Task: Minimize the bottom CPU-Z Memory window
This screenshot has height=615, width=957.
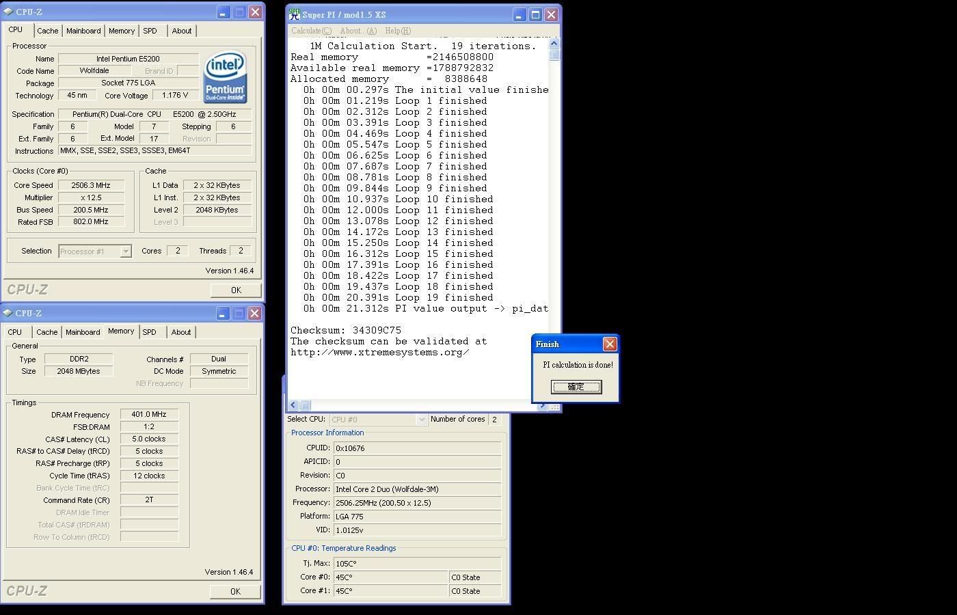Action: (223, 313)
